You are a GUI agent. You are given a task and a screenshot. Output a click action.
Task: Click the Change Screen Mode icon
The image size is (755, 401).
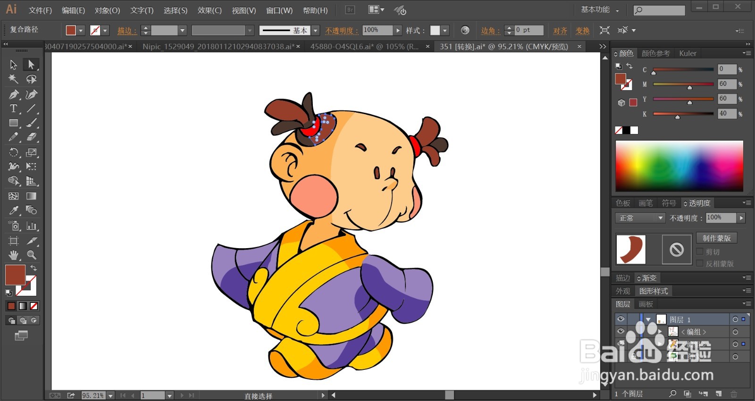(x=21, y=335)
